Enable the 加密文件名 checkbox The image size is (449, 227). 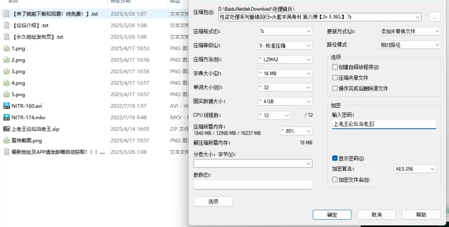click(335, 179)
